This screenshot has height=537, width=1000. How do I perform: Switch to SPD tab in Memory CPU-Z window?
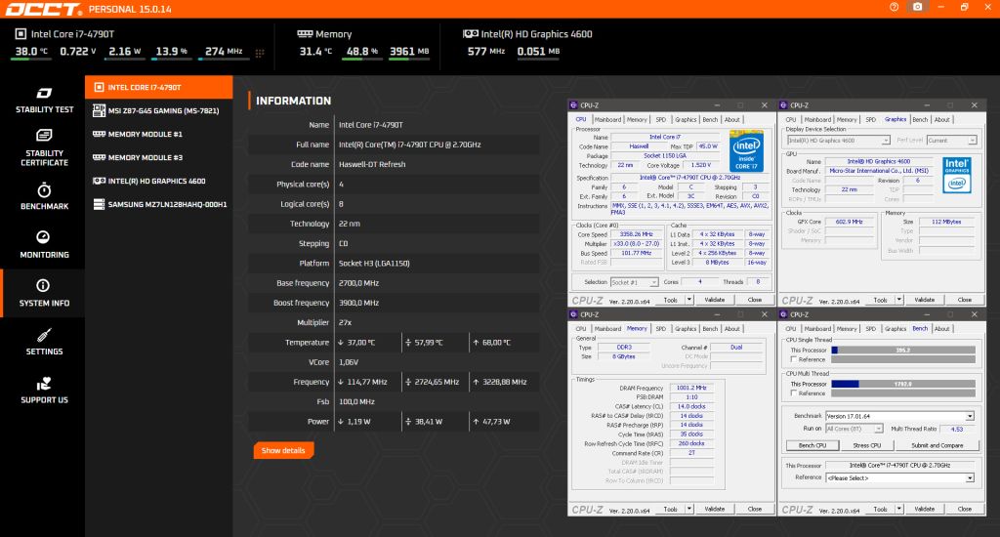661,329
